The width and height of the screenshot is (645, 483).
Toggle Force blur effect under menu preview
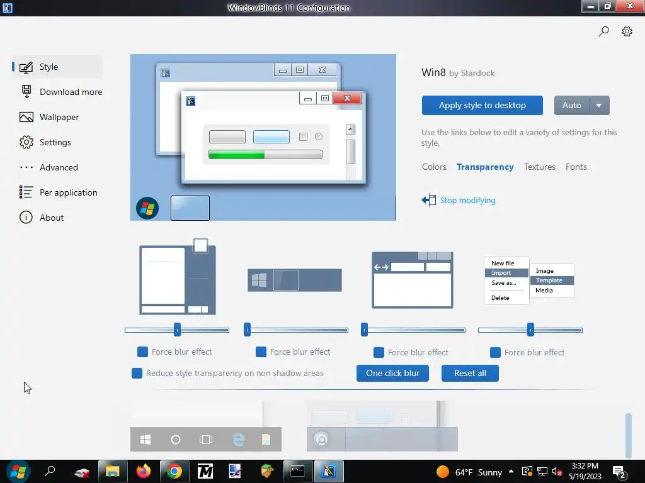coord(495,352)
